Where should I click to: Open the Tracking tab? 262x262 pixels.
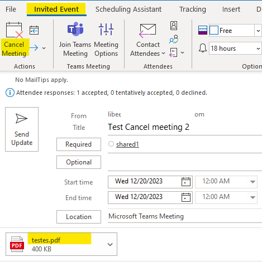193,9
